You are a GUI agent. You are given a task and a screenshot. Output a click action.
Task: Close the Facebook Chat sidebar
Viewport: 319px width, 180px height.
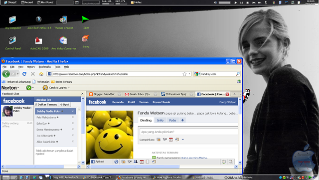click(x=82, y=94)
